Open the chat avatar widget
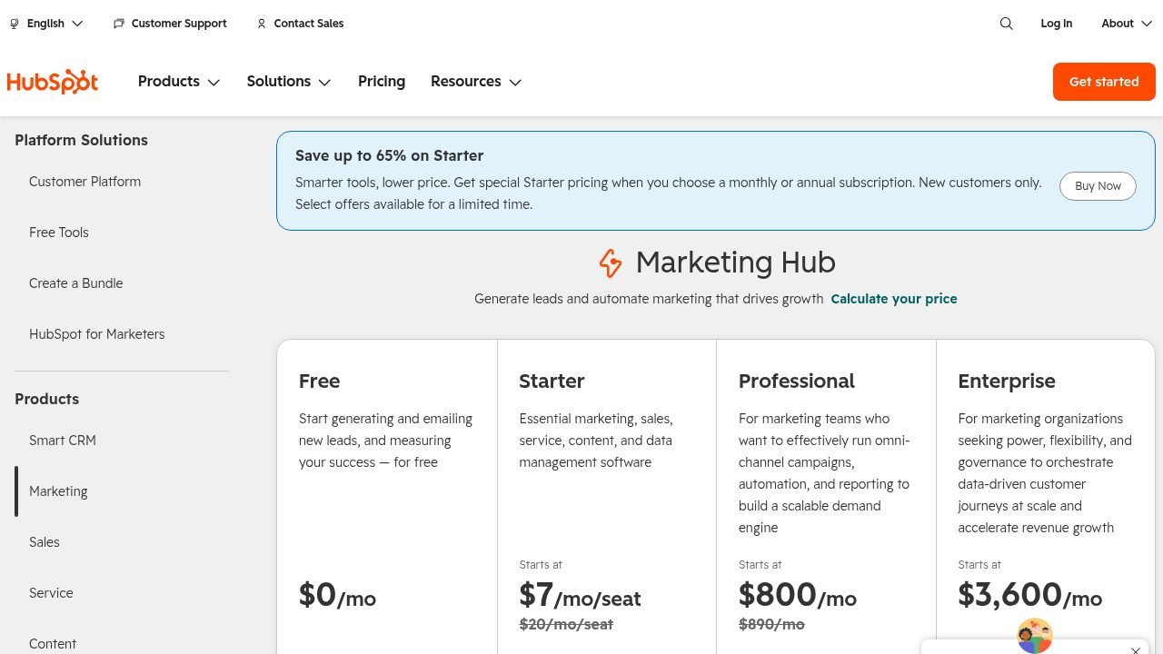 point(1034,636)
